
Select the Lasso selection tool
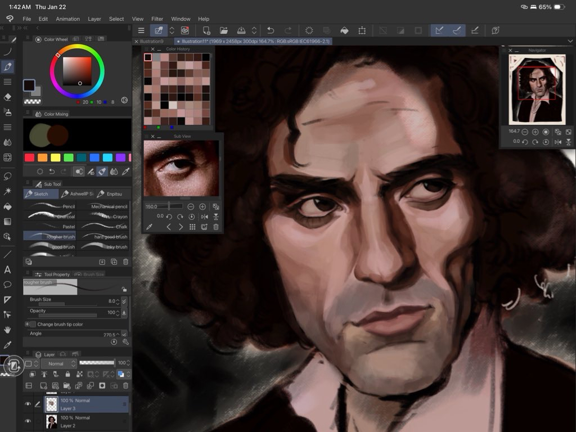pos(7,176)
